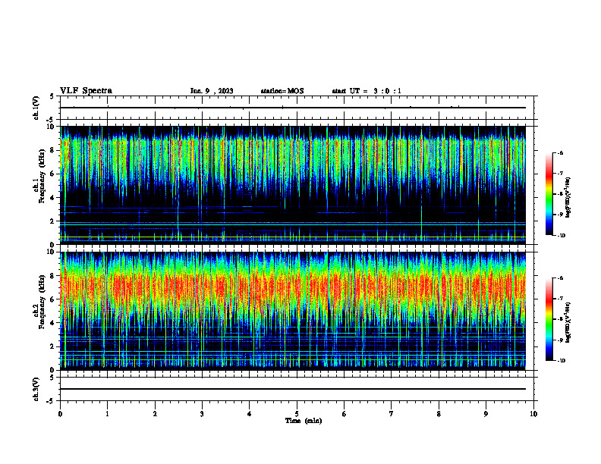Click the ch.2 spectrogram color scale bar
The width and height of the screenshot is (601, 464).
click(549, 319)
